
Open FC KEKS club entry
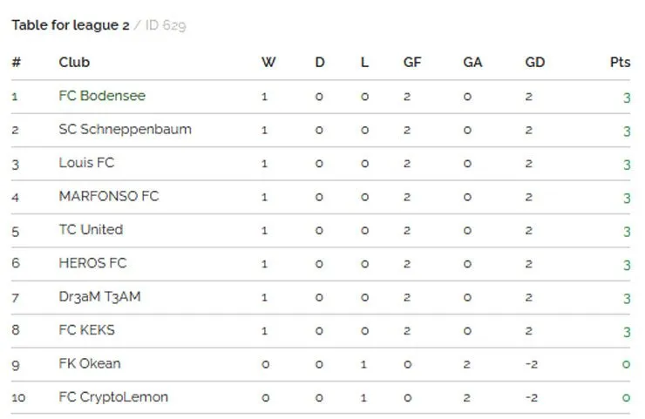pyautogui.click(x=87, y=330)
